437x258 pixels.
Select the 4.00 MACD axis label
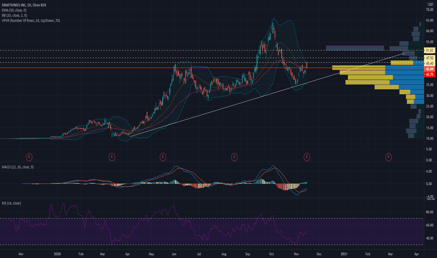pyautogui.click(x=429, y=171)
